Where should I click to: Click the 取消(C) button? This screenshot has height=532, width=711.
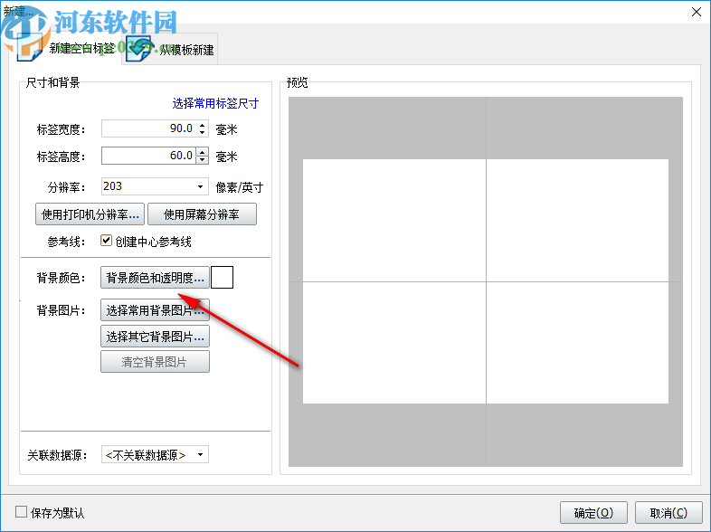[668, 512]
